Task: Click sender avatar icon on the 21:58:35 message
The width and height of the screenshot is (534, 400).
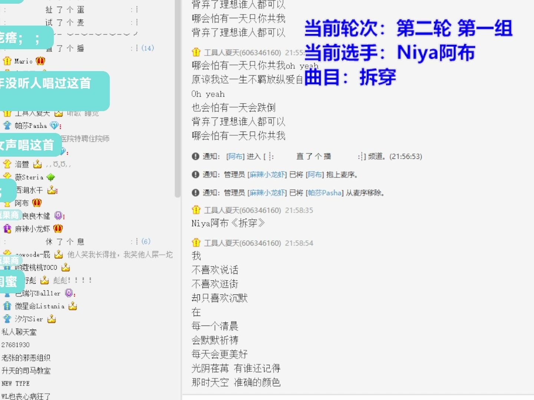Action: click(196, 210)
